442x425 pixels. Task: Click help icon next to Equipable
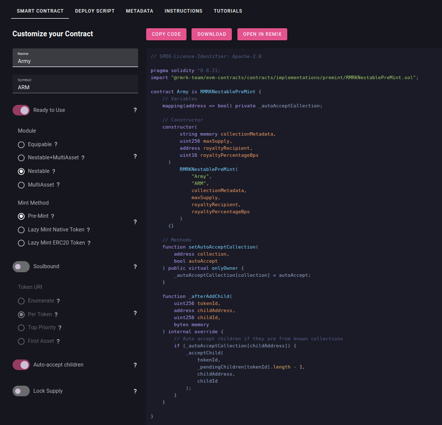[x=56, y=145]
